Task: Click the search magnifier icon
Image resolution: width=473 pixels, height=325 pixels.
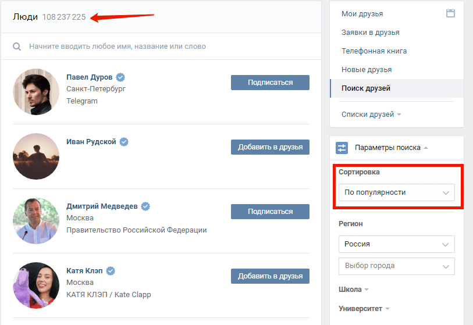Action: [17, 47]
